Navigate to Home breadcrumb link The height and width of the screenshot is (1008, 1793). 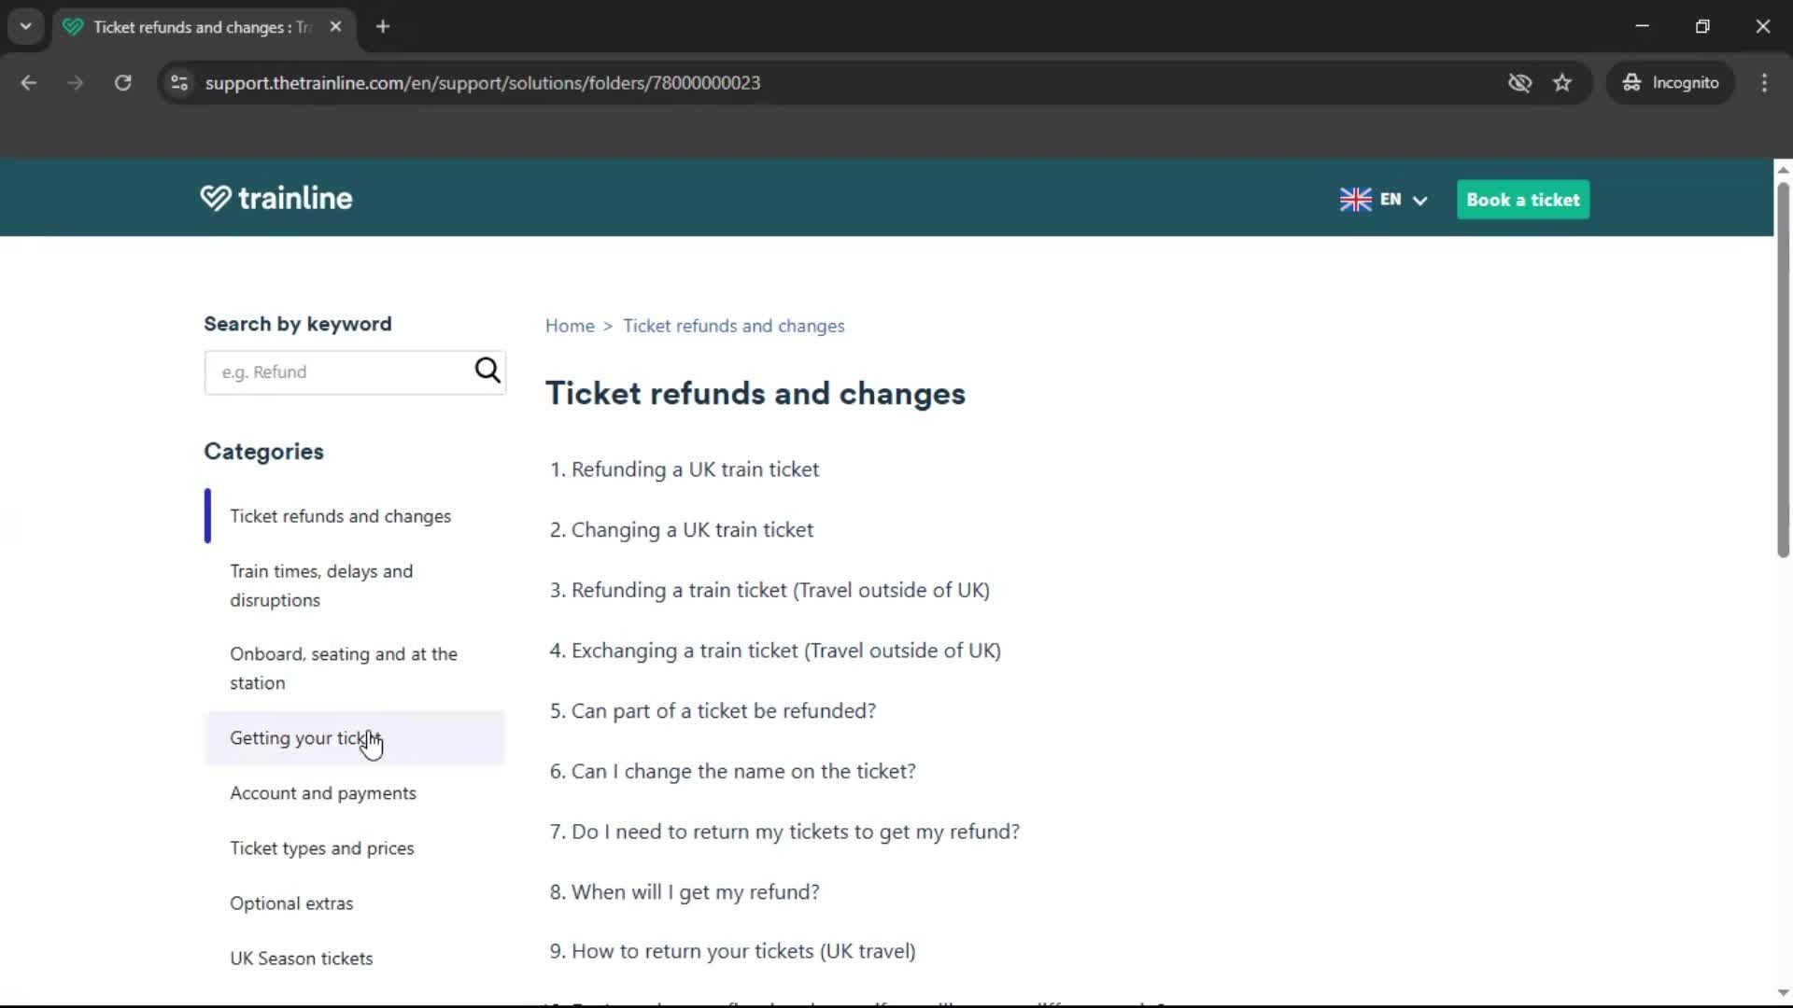coord(570,325)
